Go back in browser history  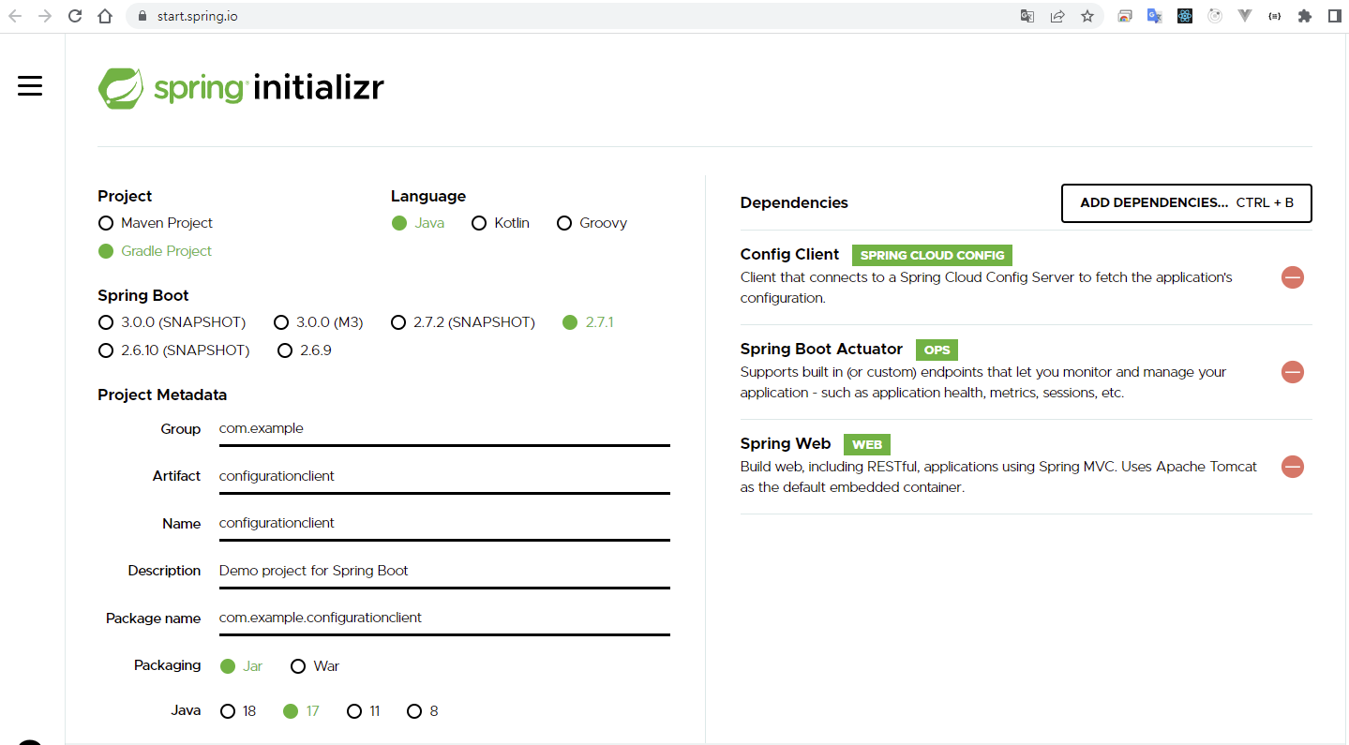[x=15, y=16]
